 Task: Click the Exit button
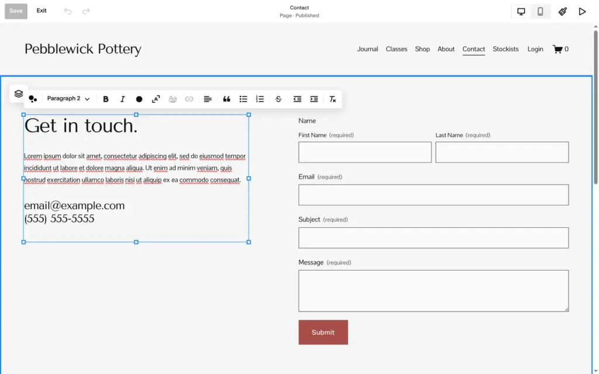click(42, 11)
